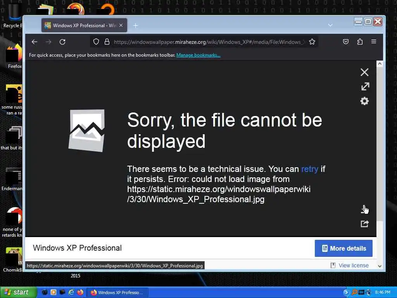Expand hidden system tray icons arrow
Screen dimensions: 397x298
click(x=345, y=293)
